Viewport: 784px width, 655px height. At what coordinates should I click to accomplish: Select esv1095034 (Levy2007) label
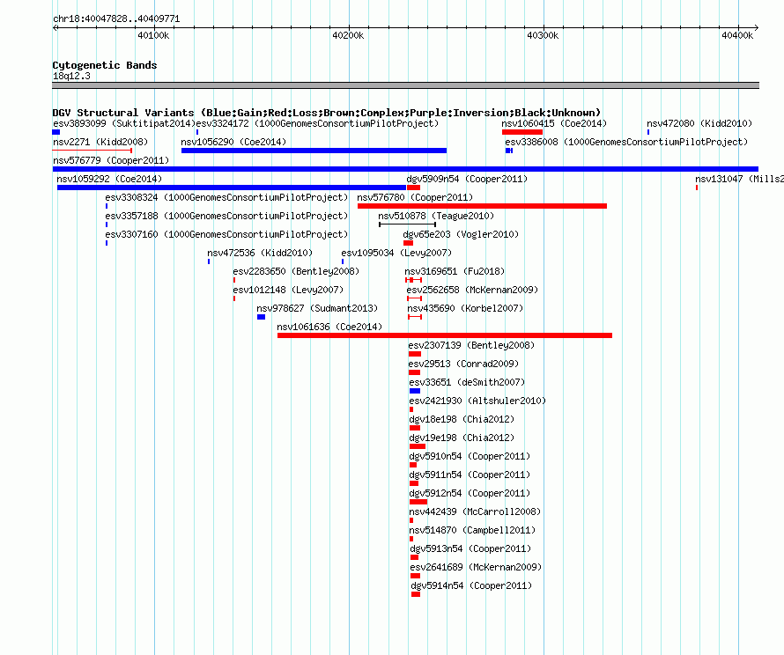pyautogui.click(x=396, y=253)
